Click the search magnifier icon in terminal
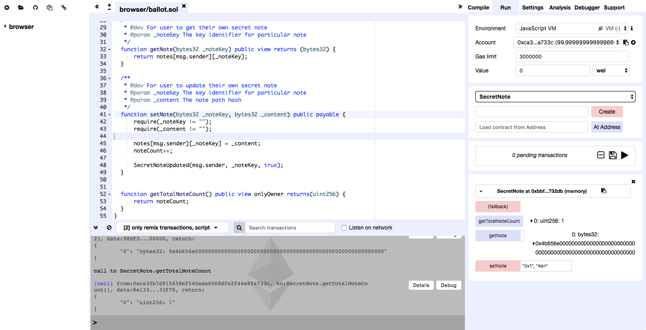The image size is (646, 330). (239, 228)
